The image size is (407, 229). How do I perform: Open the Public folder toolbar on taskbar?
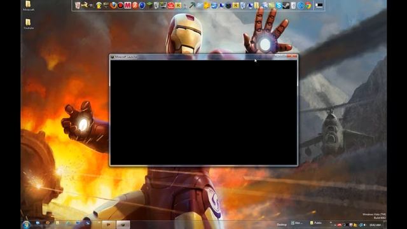pos(316,223)
